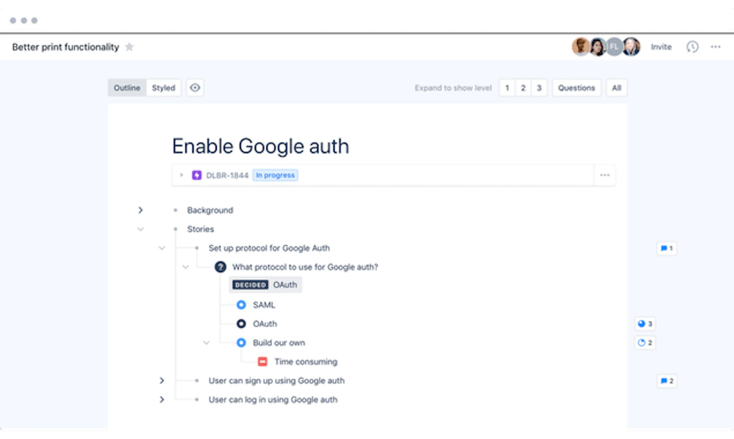Click the Invite button
This screenshot has width=734, height=439.
click(661, 47)
